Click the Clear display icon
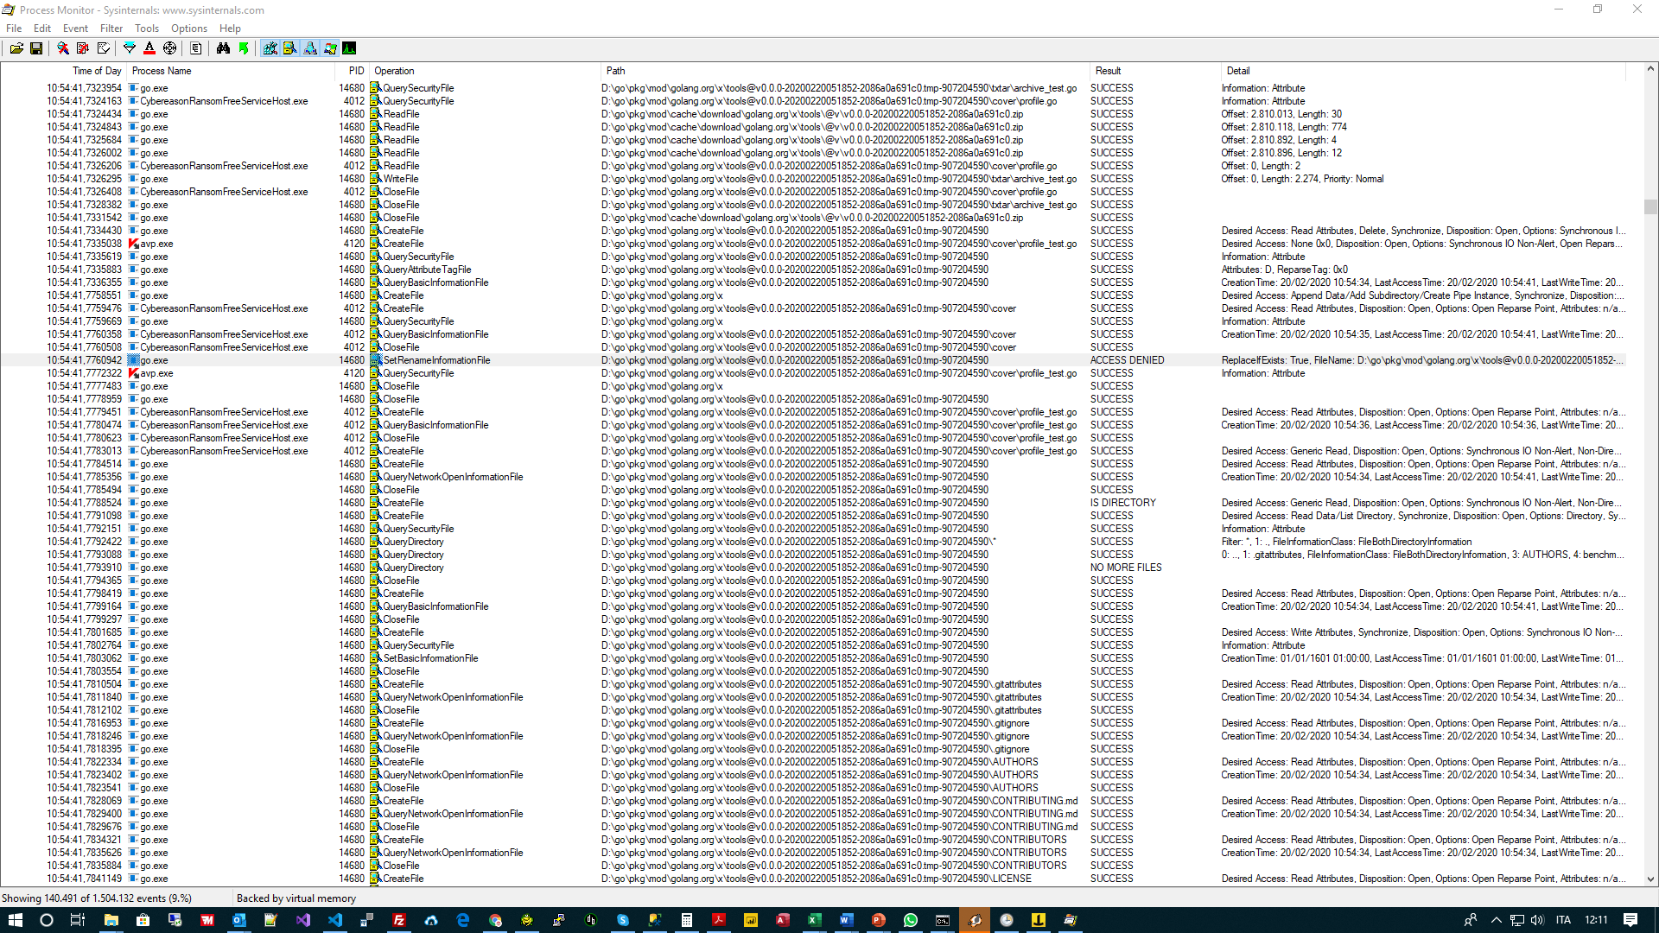The height and width of the screenshot is (933, 1659). pos(104,48)
